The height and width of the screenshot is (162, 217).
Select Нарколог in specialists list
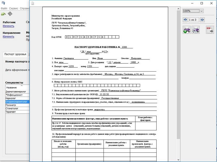(x=17, y=98)
